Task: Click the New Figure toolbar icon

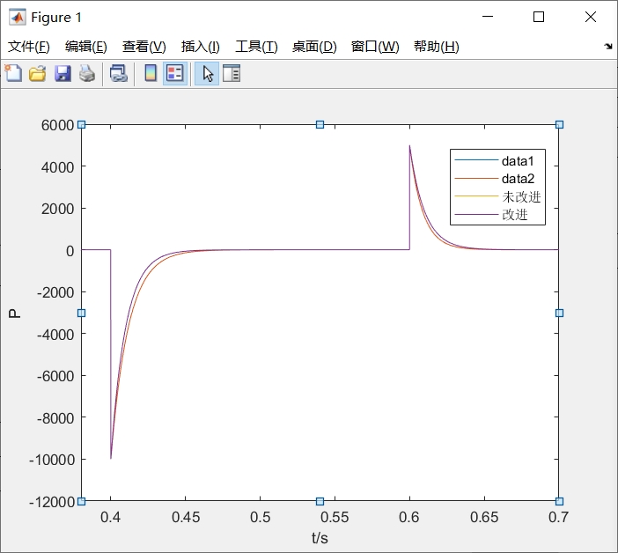Action: [x=13, y=73]
